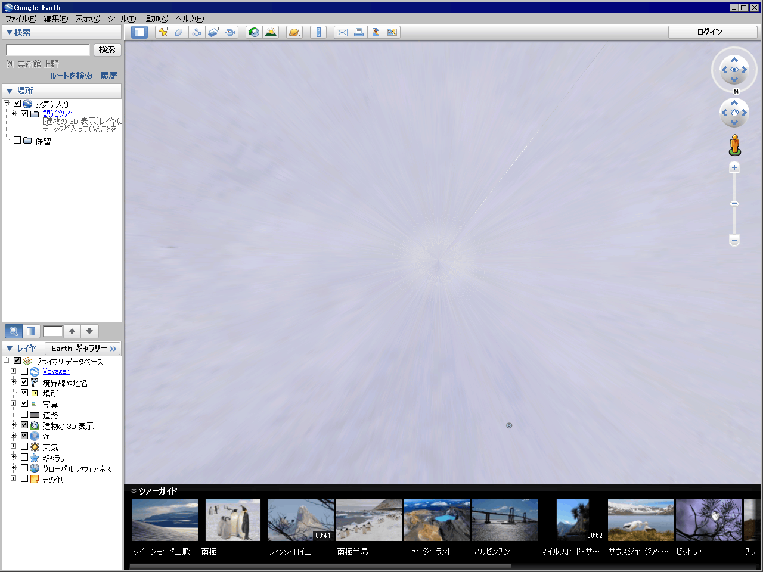
Task: Enable the 天気 layer checkbox
Action: (24, 446)
